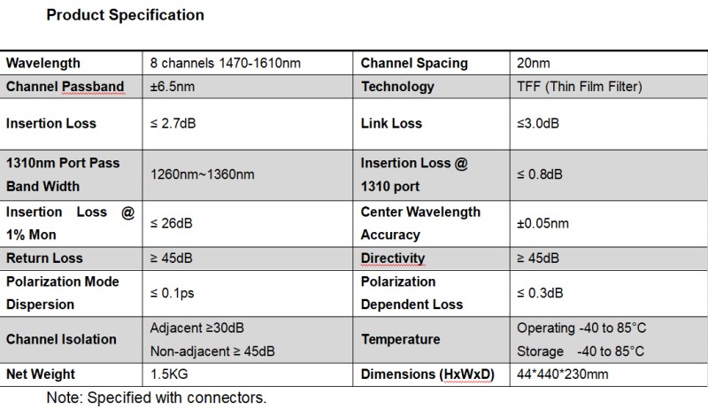
Task: Click the 44*440*230mm dimensions value
Action: click(563, 374)
